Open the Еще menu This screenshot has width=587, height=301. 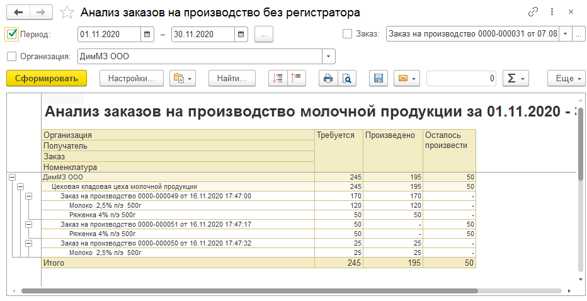(564, 78)
